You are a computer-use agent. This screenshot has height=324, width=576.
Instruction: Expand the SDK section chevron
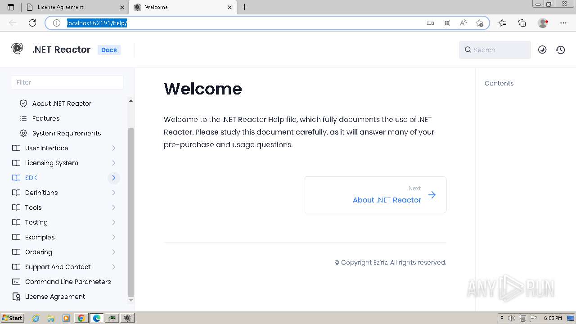pos(114,178)
